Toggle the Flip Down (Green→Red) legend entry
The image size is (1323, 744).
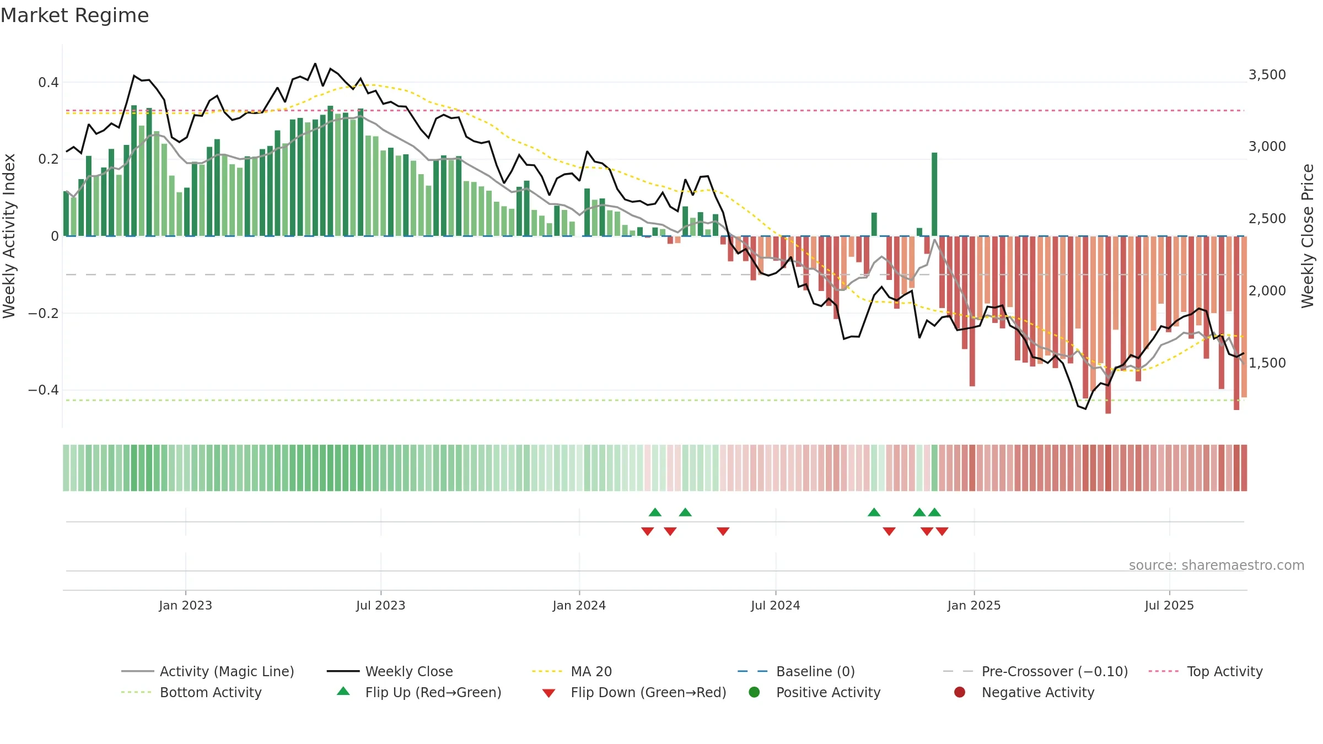pos(634,692)
